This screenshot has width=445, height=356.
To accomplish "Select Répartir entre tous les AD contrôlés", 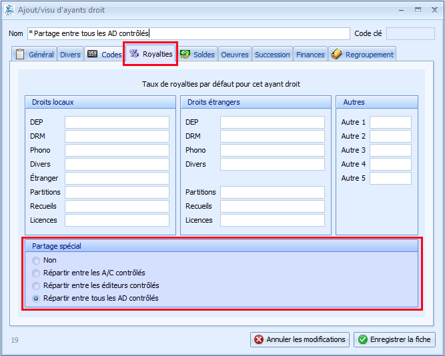I will [36, 298].
